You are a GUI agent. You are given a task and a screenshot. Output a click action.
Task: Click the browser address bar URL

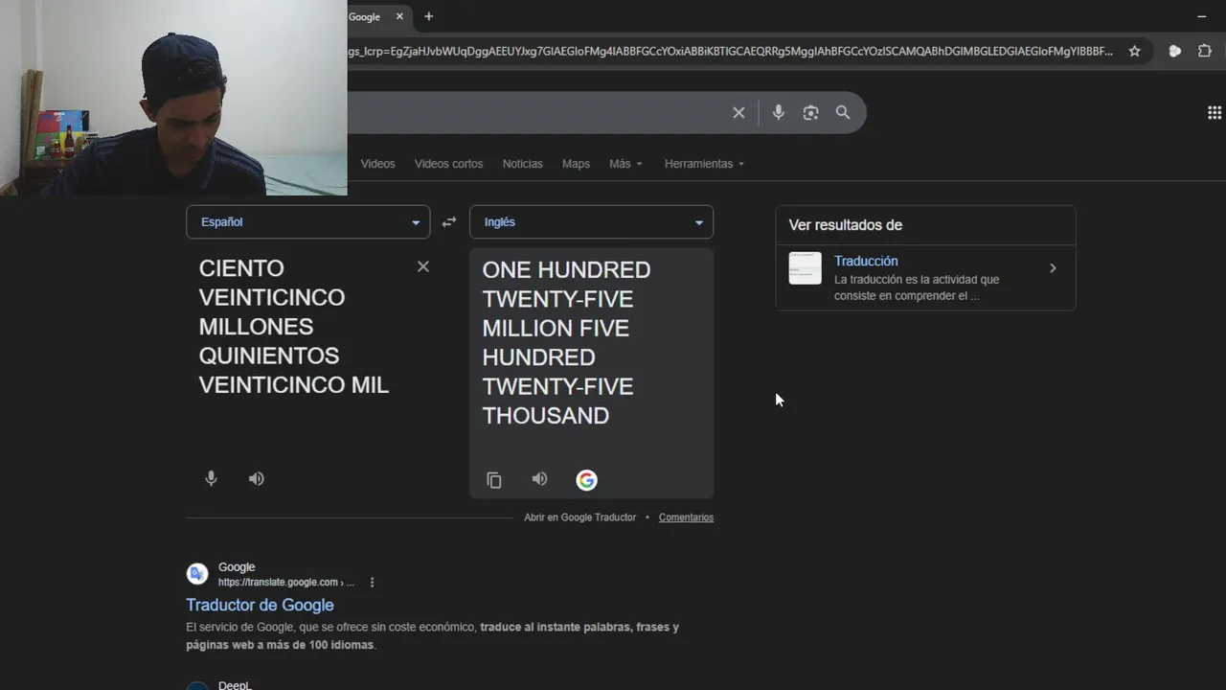tap(731, 51)
